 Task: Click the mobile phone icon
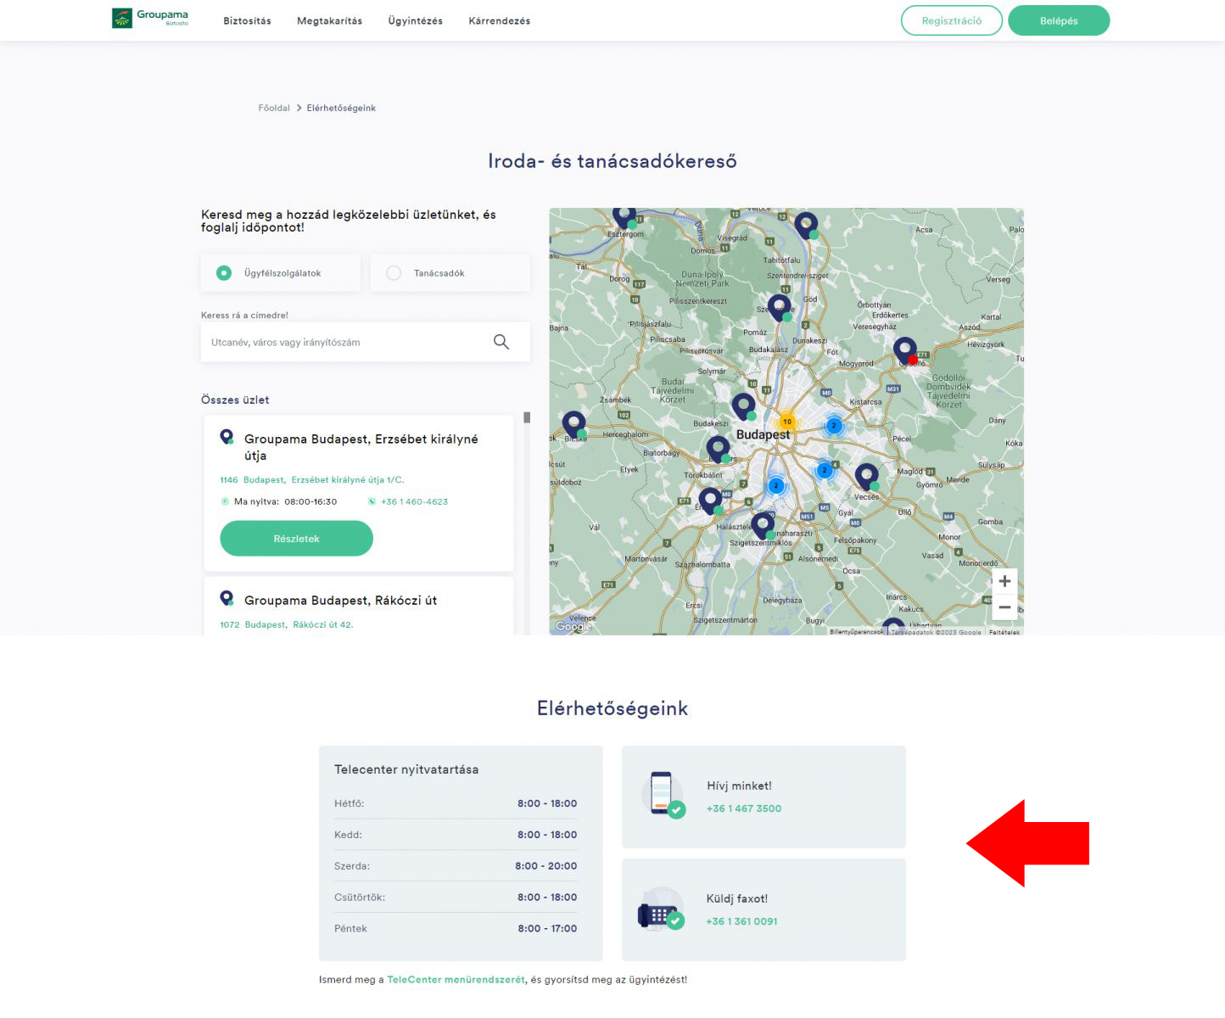click(663, 795)
